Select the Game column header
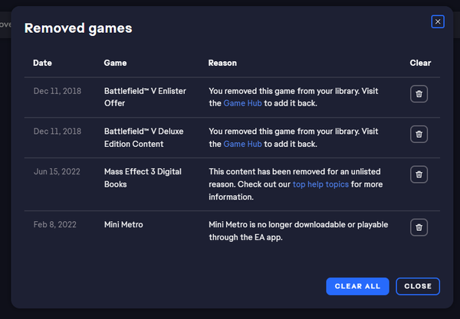The image size is (460, 319). (115, 63)
